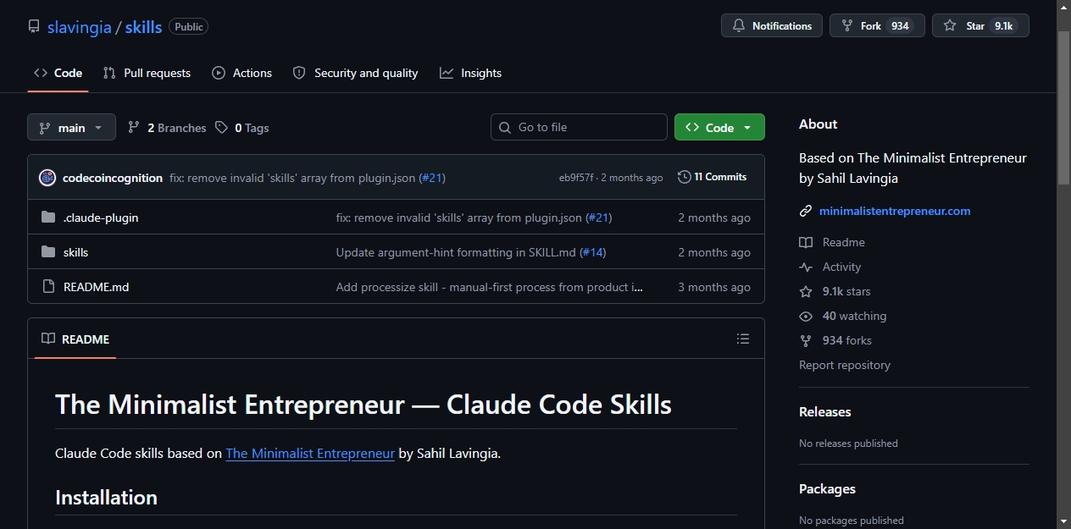
Task: Switch to the Code tab
Action: pyautogui.click(x=58, y=73)
